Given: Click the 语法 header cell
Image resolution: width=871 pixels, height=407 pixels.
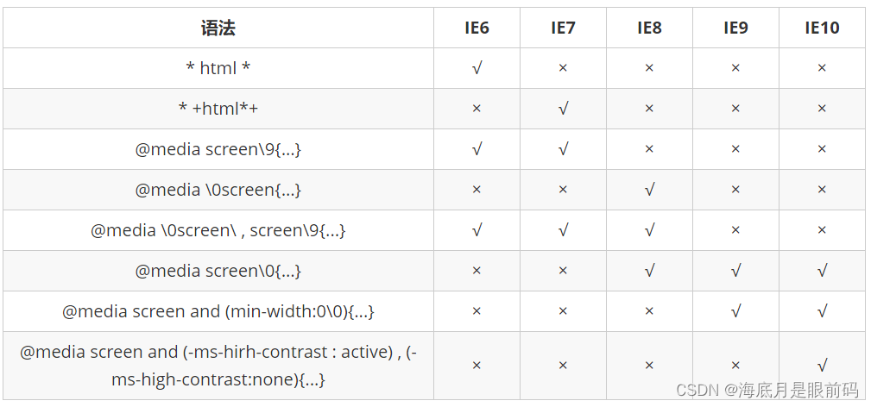Looking at the screenshot, I should click(x=218, y=28).
